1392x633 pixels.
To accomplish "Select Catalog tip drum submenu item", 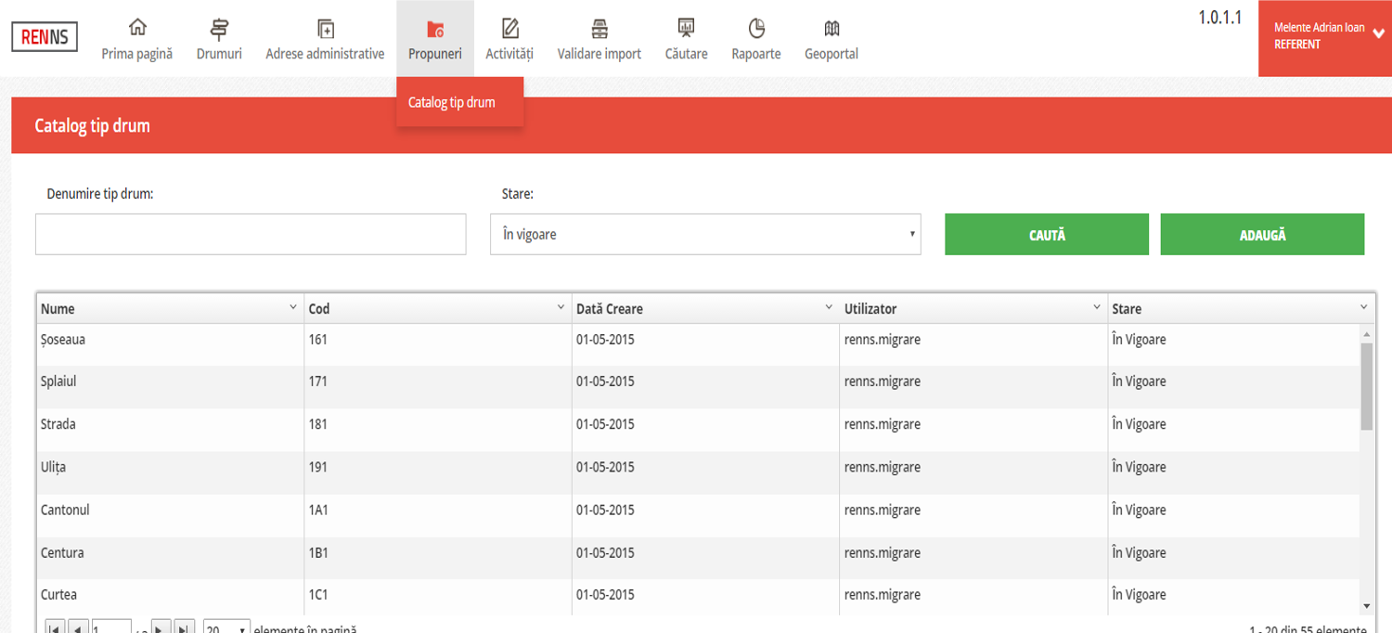I will [x=452, y=102].
